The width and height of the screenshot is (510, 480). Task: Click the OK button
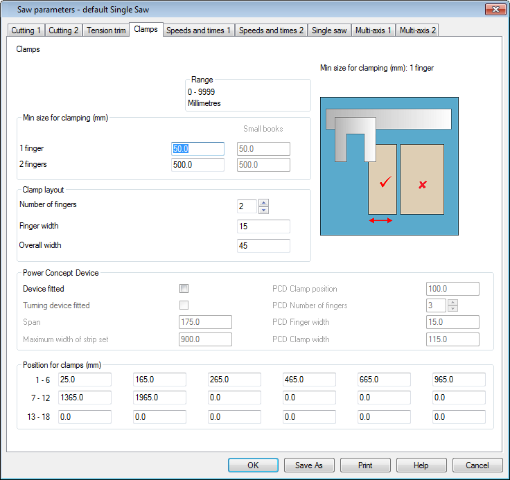(253, 465)
